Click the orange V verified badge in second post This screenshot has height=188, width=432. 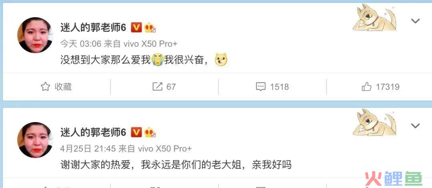click(x=136, y=132)
